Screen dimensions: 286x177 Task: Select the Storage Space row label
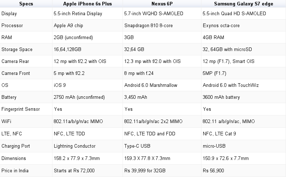[17, 50]
